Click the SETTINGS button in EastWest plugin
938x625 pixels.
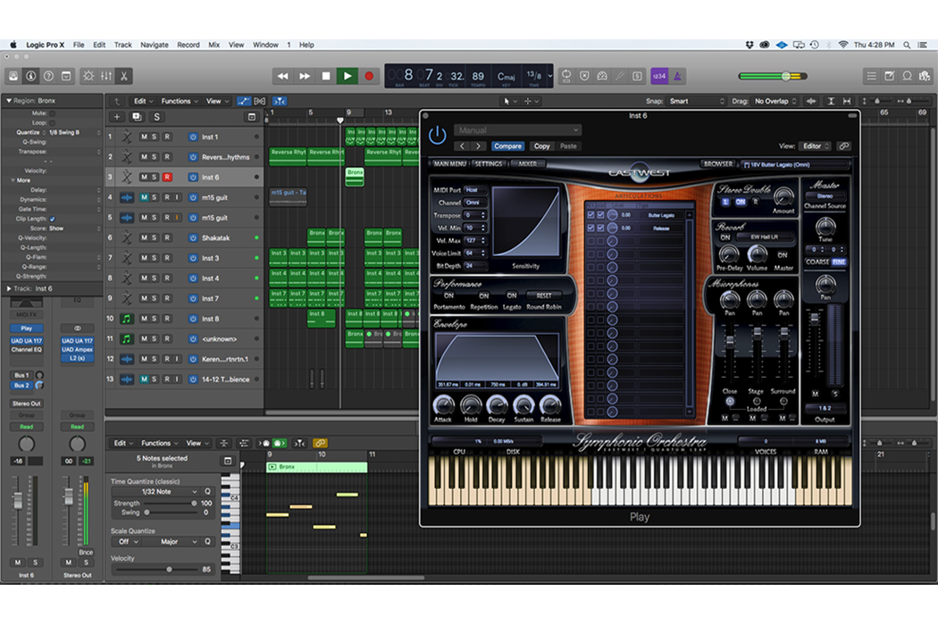[x=488, y=164]
